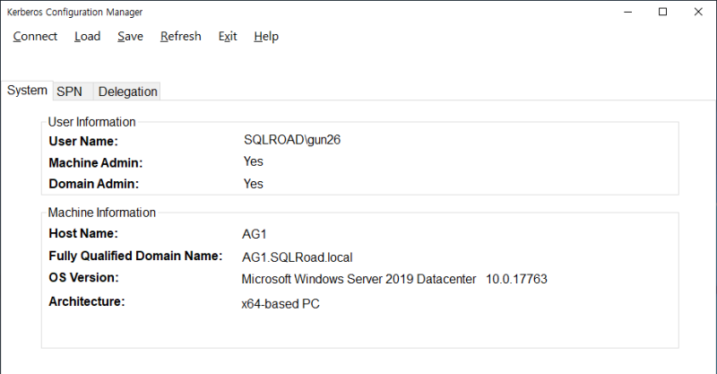
Task: Click the Load menu item
Action: pyautogui.click(x=87, y=36)
